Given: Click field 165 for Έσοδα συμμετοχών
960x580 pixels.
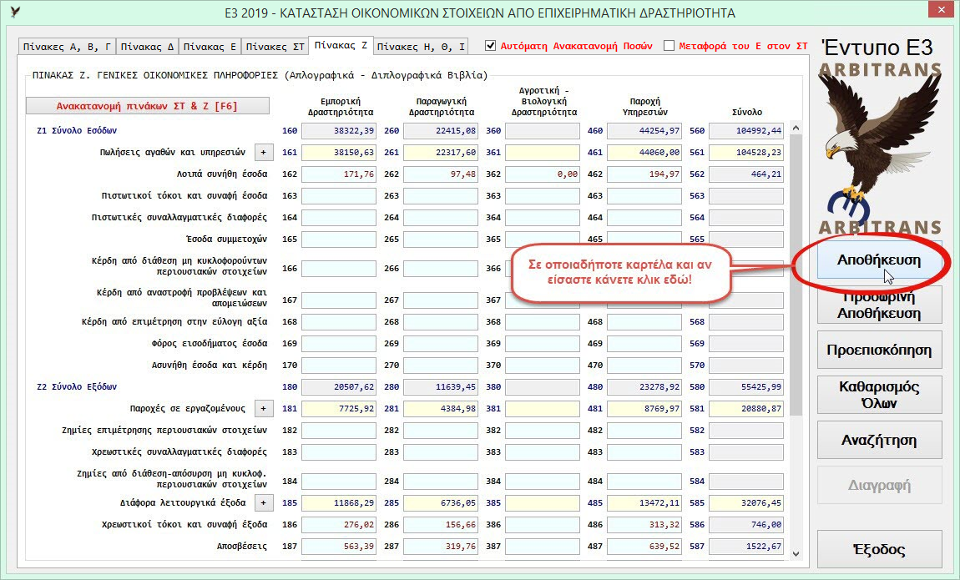Looking at the screenshot, I should tap(339, 240).
